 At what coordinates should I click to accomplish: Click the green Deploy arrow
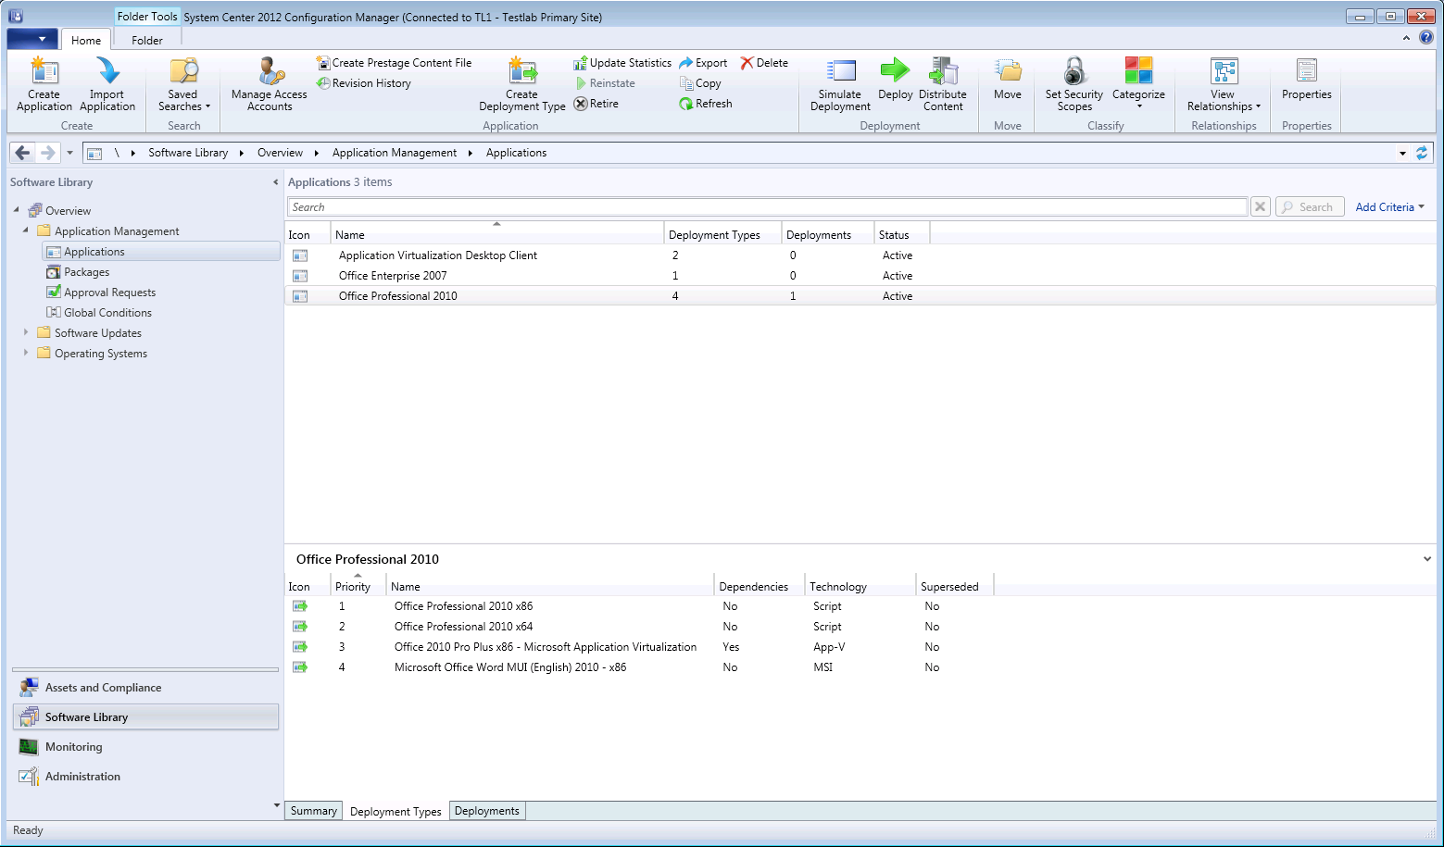(895, 69)
